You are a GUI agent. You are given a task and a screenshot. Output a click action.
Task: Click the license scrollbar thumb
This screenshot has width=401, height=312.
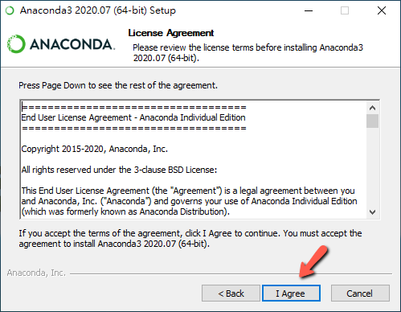pyautogui.click(x=372, y=121)
